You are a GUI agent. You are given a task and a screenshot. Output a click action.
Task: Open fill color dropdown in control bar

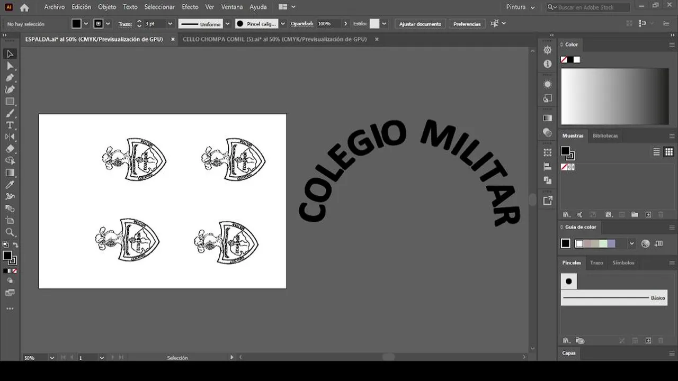(86, 24)
